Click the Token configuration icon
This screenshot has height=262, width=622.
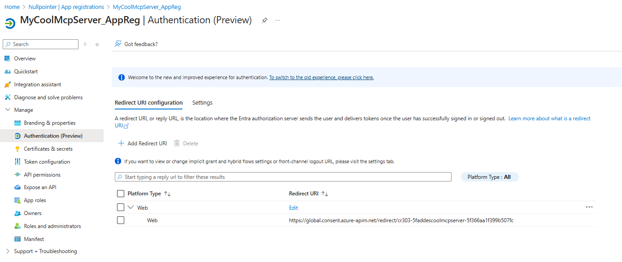point(17,162)
